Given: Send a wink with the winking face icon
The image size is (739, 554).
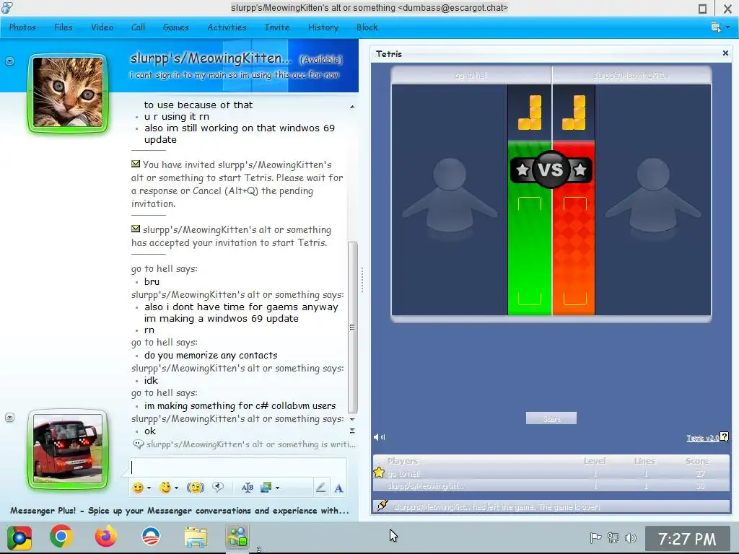Looking at the screenshot, I should pos(165,488).
